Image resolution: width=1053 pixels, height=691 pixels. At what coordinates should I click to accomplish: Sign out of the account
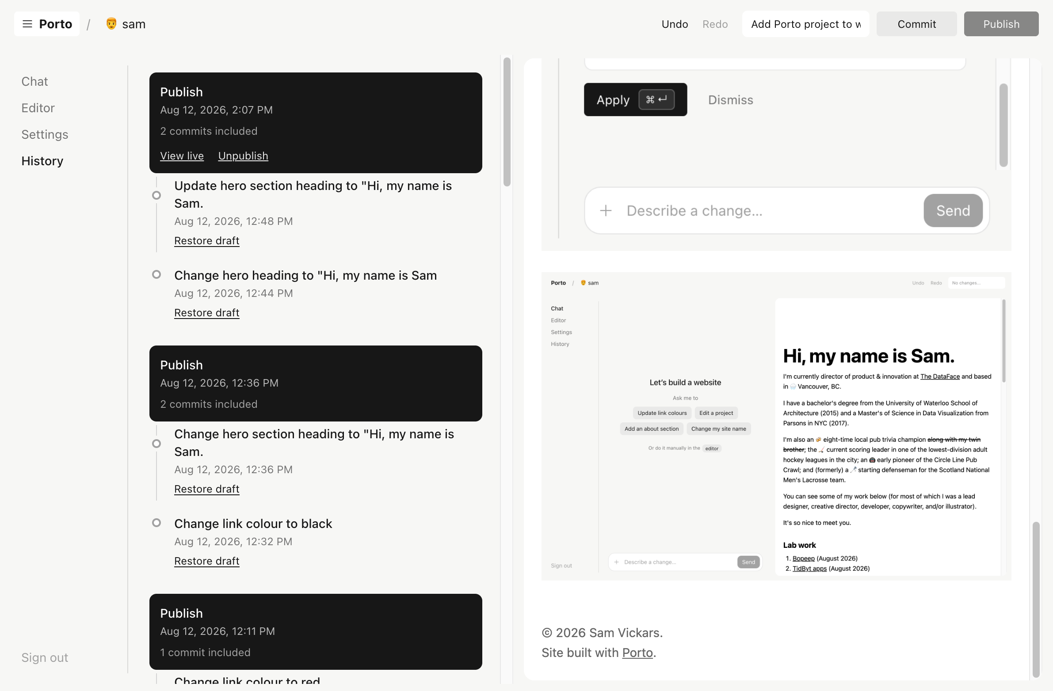(x=45, y=657)
